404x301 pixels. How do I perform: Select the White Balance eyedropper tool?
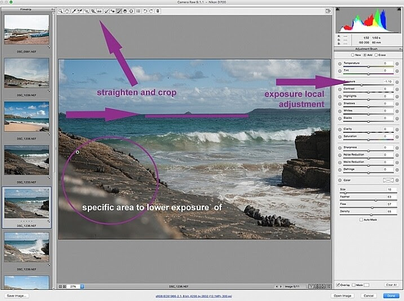(74, 11)
